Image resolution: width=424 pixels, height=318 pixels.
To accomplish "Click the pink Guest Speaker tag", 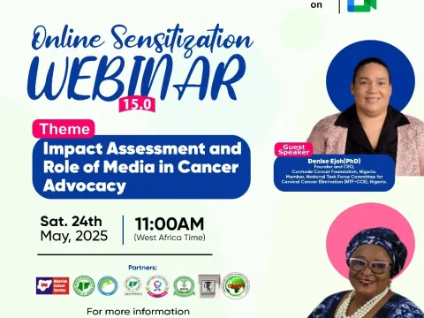I will tap(293, 149).
